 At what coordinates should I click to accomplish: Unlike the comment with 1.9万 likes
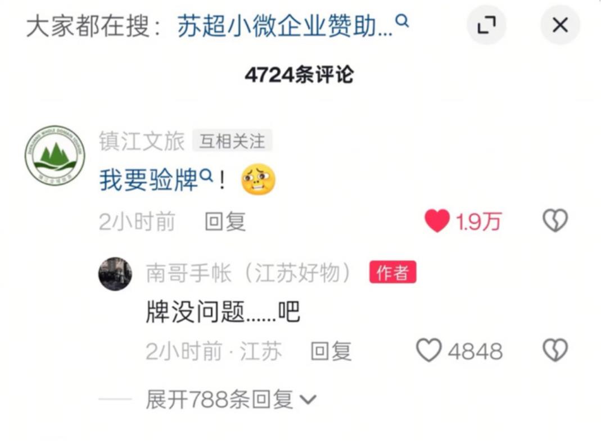click(437, 221)
